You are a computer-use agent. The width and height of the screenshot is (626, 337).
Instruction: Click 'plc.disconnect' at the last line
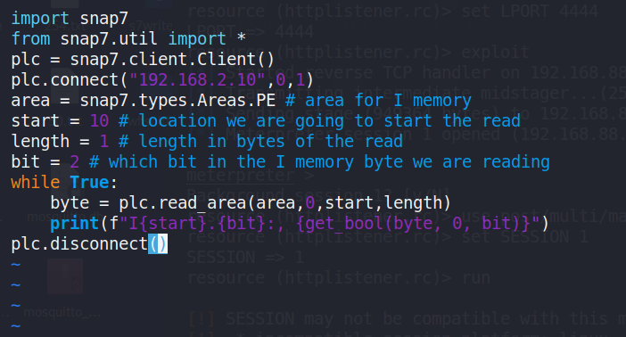pos(79,243)
